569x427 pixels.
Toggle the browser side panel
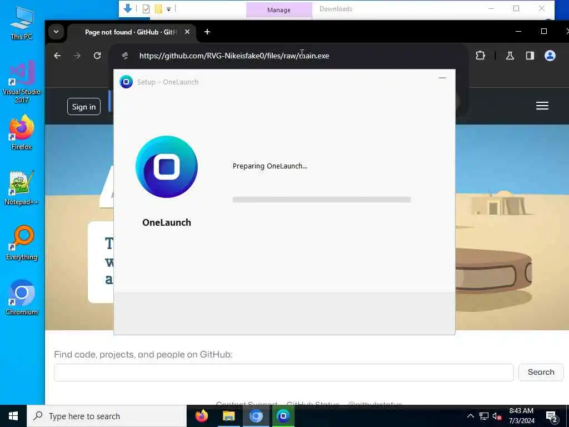coord(530,56)
